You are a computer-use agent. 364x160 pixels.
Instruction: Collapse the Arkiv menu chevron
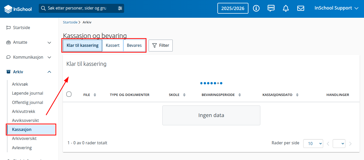pyautogui.click(x=49, y=72)
